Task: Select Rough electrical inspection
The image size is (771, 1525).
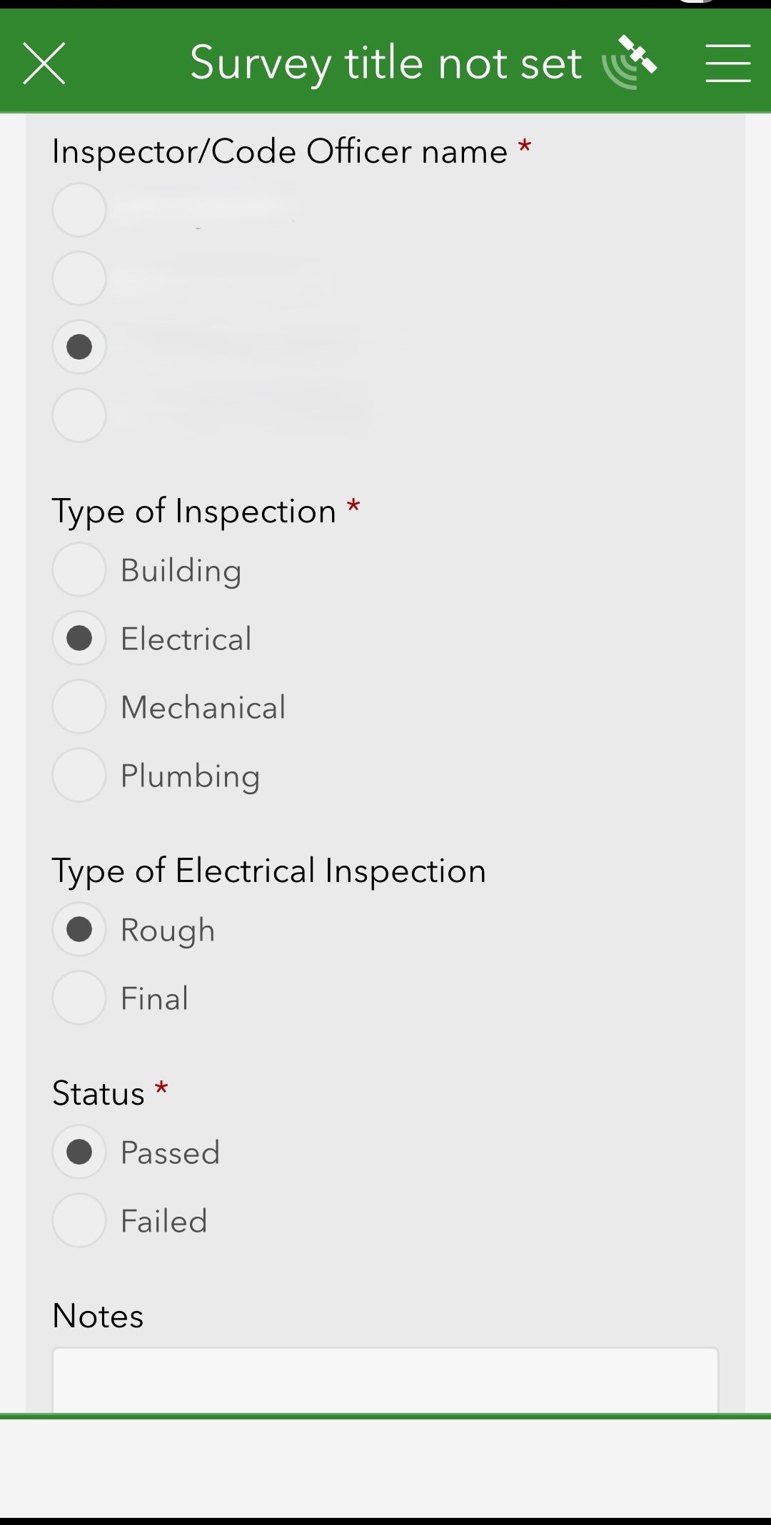Action: pos(79,929)
